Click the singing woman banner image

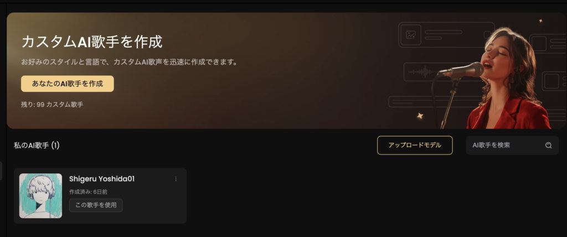click(x=509, y=78)
